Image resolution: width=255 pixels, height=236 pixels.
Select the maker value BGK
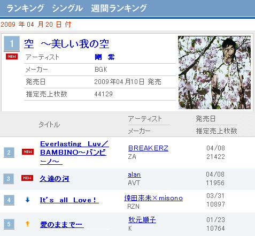point(101,70)
